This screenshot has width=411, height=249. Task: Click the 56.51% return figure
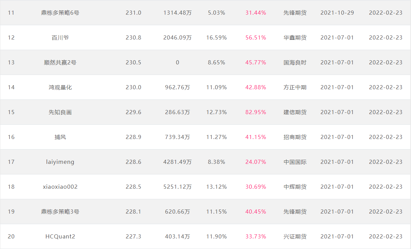tap(256, 37)
